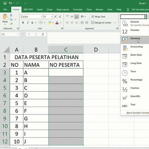Click the Save icon in title bar
149x149 pixels.
point(5,3)
